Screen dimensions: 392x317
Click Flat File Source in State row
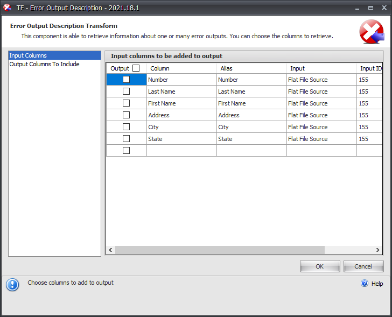(x=321, y=138)
